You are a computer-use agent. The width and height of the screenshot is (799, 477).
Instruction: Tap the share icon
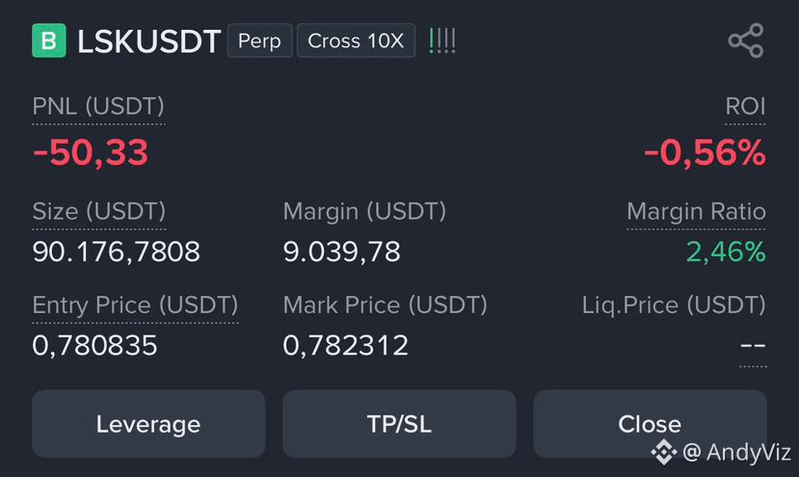tap(745, 40)
